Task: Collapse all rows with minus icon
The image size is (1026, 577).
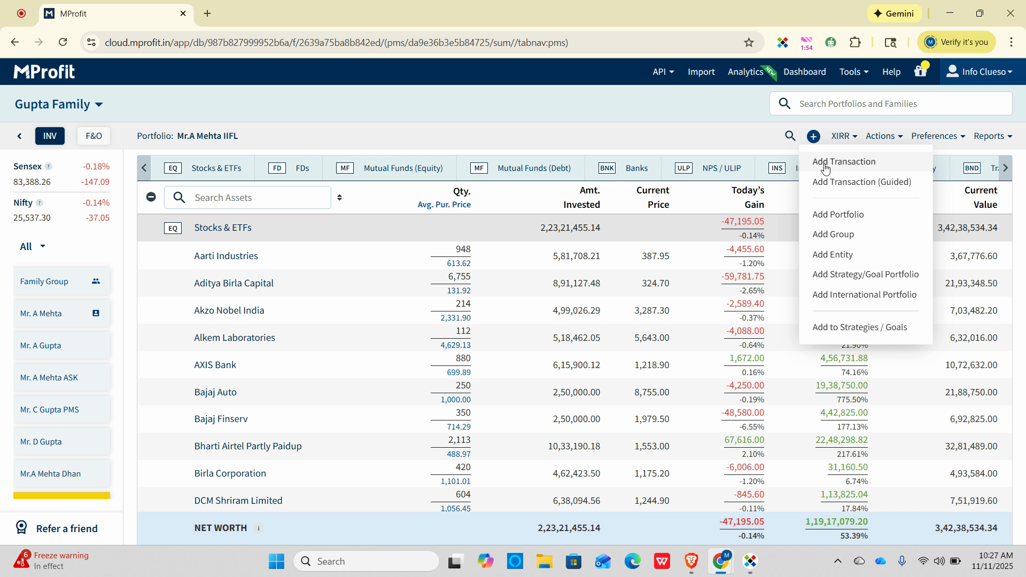Action: [151, 197]
